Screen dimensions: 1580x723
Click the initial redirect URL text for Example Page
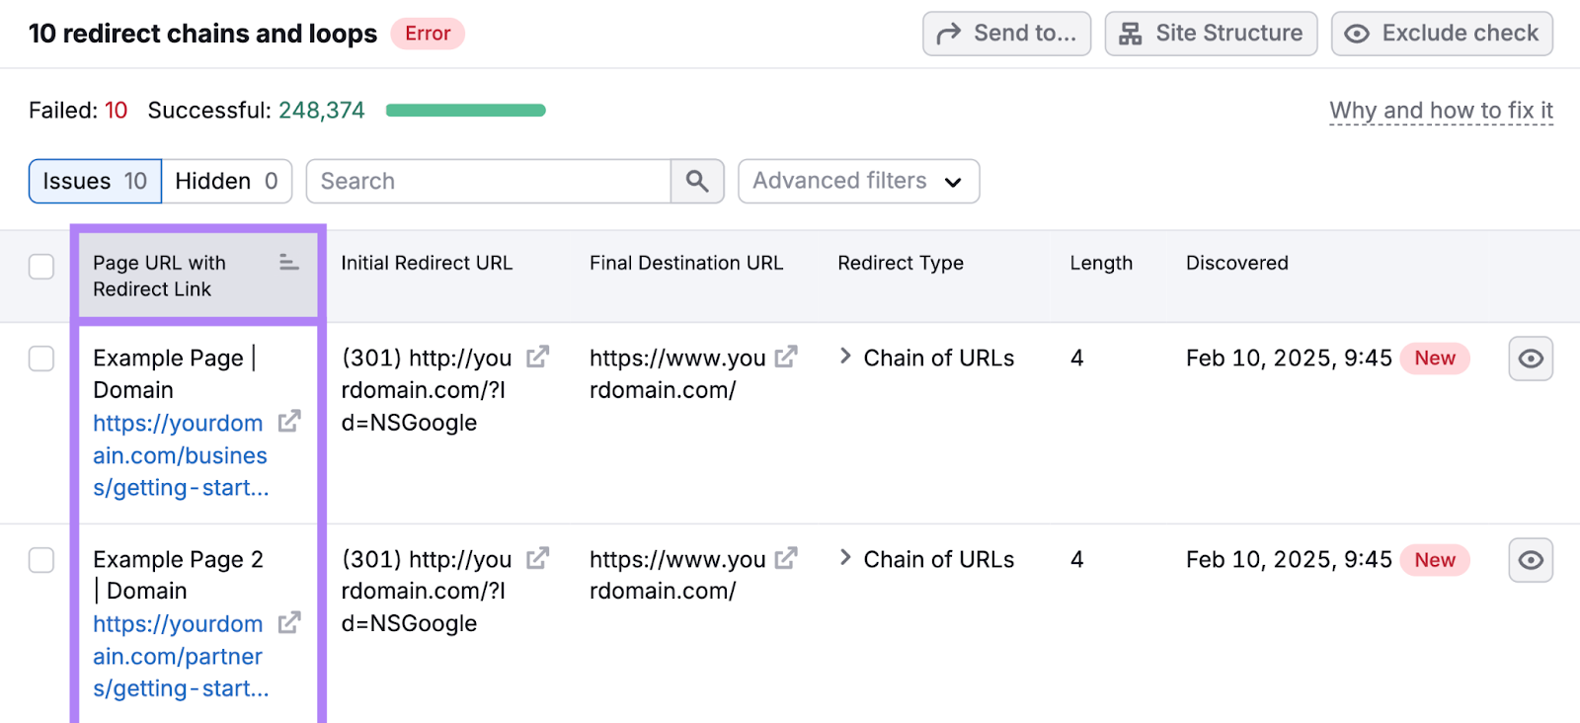tap(427, 390)
